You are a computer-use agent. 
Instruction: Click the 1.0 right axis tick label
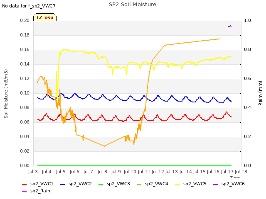(247, 20)
